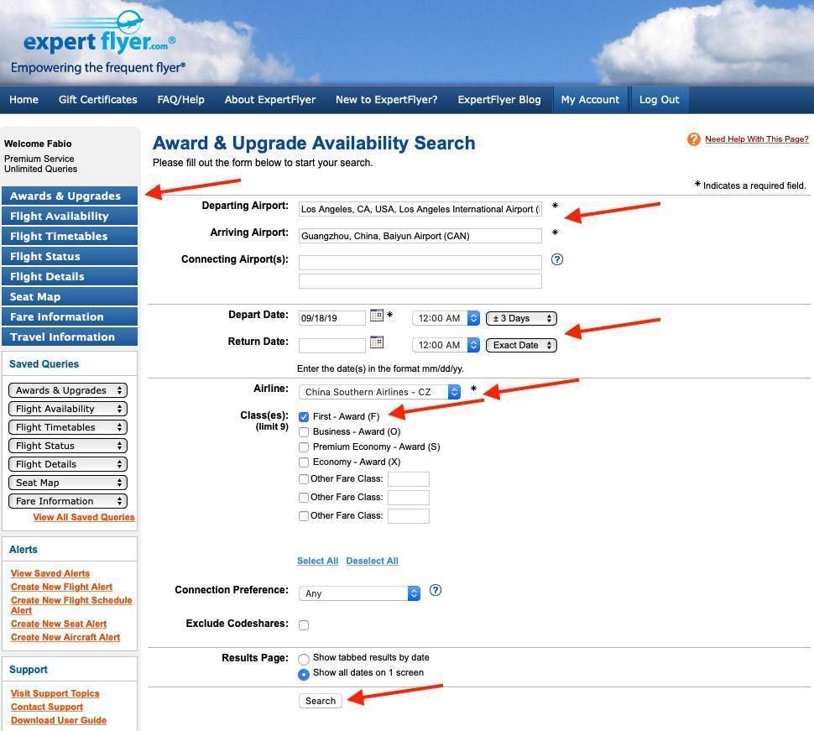Open About ExpertFlyer page
This screenshot has width=814, height=731.
pos(270,100)
